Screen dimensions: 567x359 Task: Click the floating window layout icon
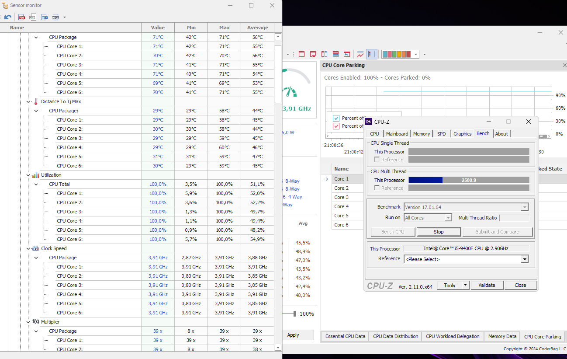(x=313, y=54)
